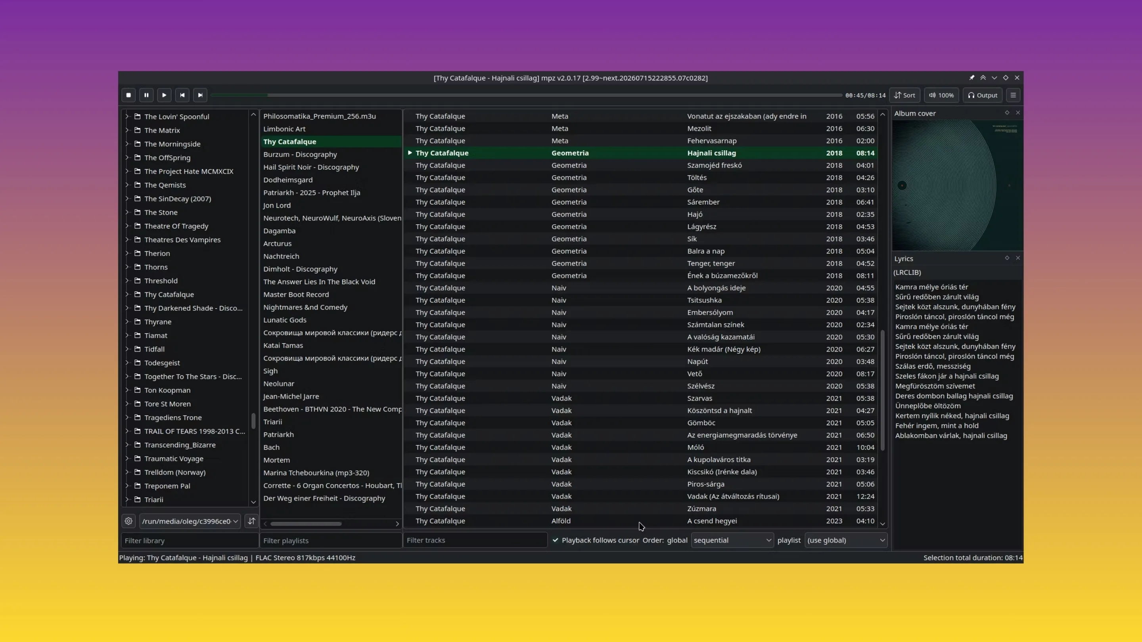Select the Todesgeist folder icon
Image resolution: width=1142 pixels, height=642 pixels.
[x=138, y=363]
